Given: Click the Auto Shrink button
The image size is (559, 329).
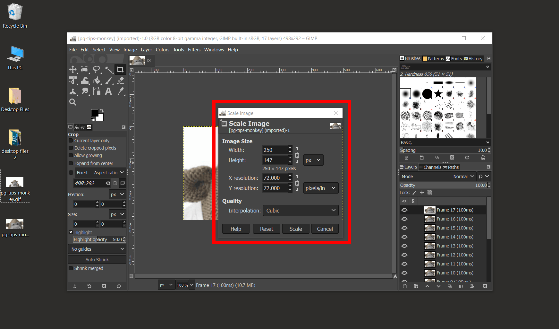Looking at the screenshot, I should coord(97,259).
